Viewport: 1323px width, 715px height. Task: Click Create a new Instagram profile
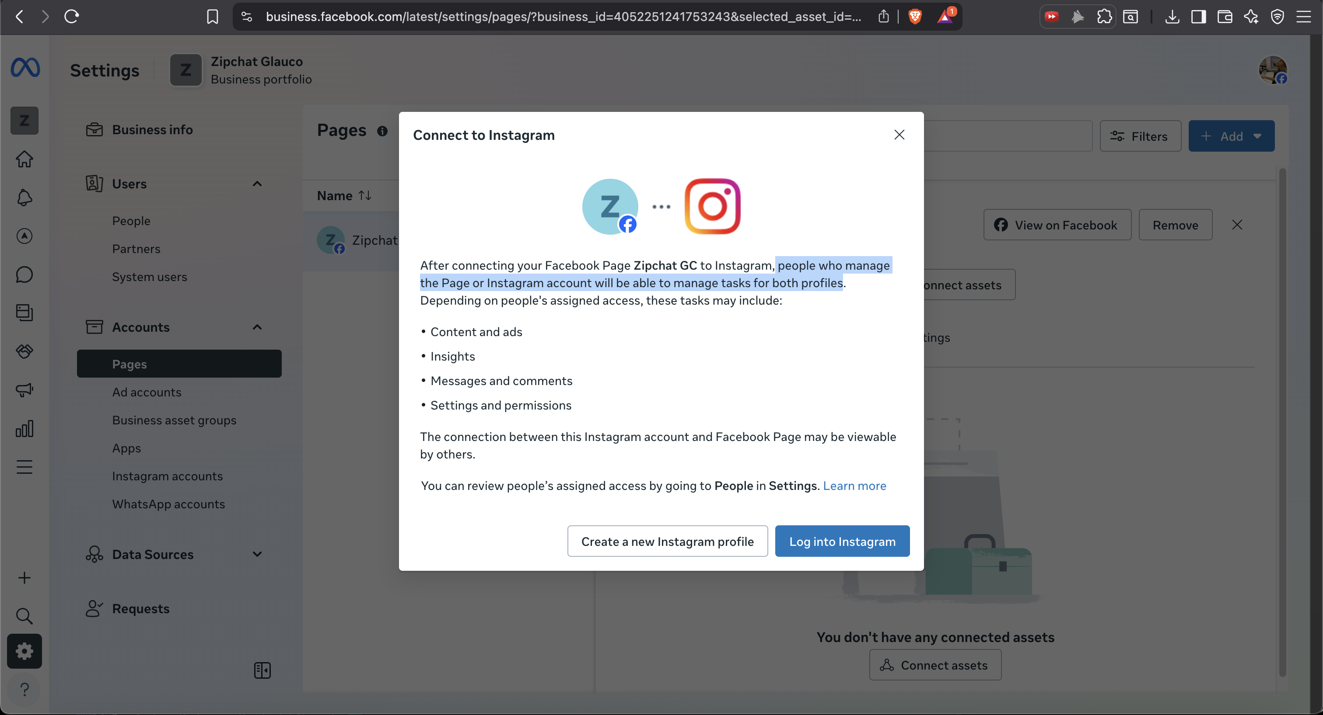(x=667, y=541)
